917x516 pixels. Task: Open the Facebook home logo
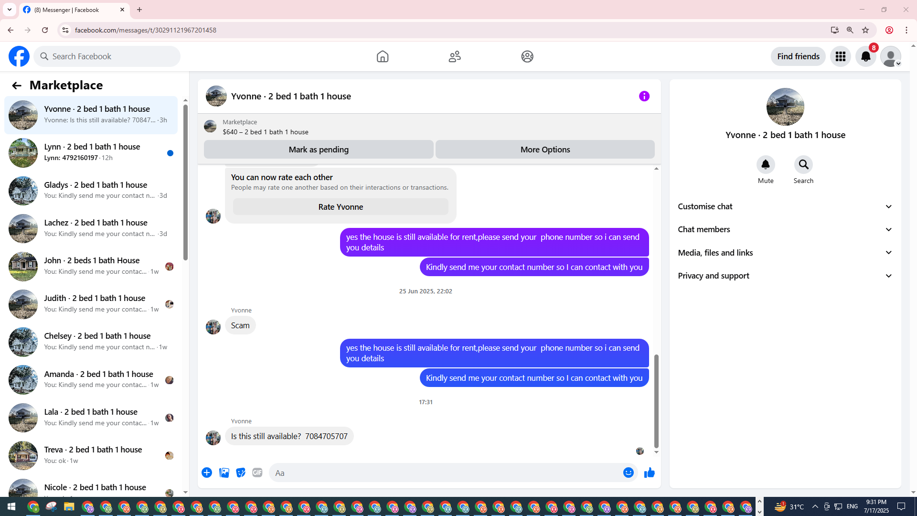(19, 56)
